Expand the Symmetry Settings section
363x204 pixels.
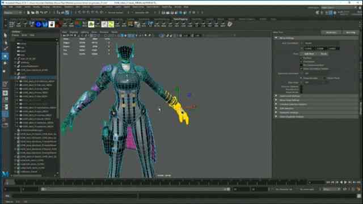(x=316, y=112)
